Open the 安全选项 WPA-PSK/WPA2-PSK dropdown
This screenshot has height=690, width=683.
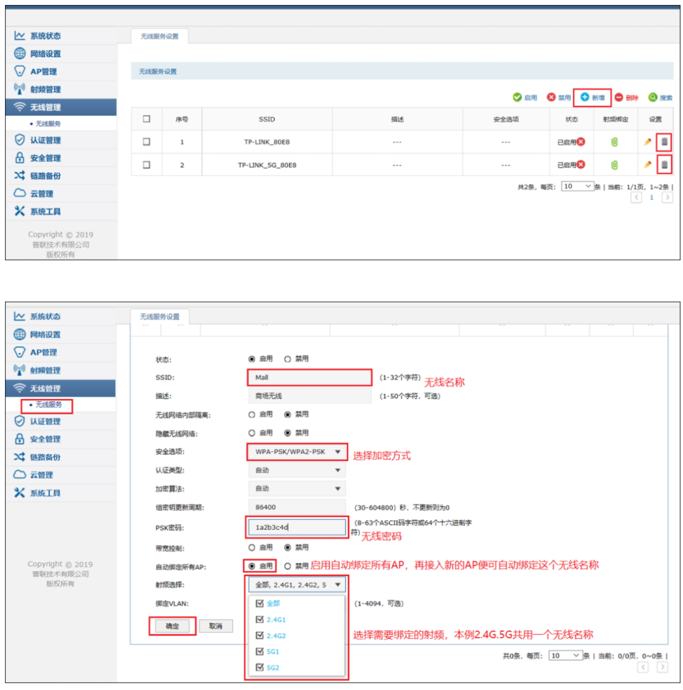(297, 452)
